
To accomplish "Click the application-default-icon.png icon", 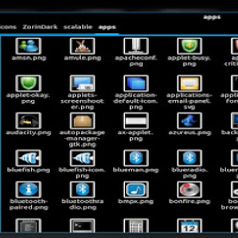I will [x=136, y=83].
